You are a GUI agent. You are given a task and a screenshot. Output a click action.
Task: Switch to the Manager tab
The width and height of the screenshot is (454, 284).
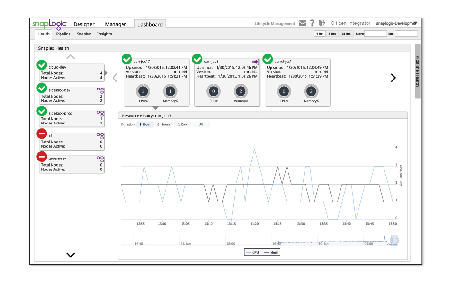[115, 24]
